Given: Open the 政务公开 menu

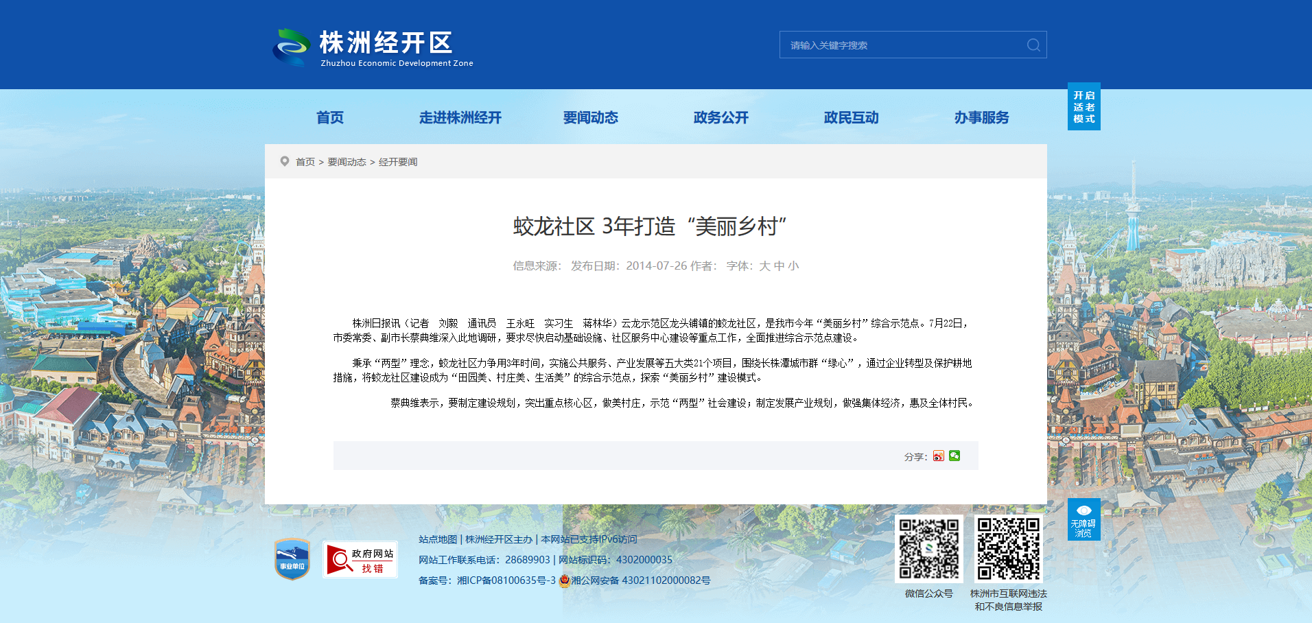Looking at the screenshot, I should [721, 117].
